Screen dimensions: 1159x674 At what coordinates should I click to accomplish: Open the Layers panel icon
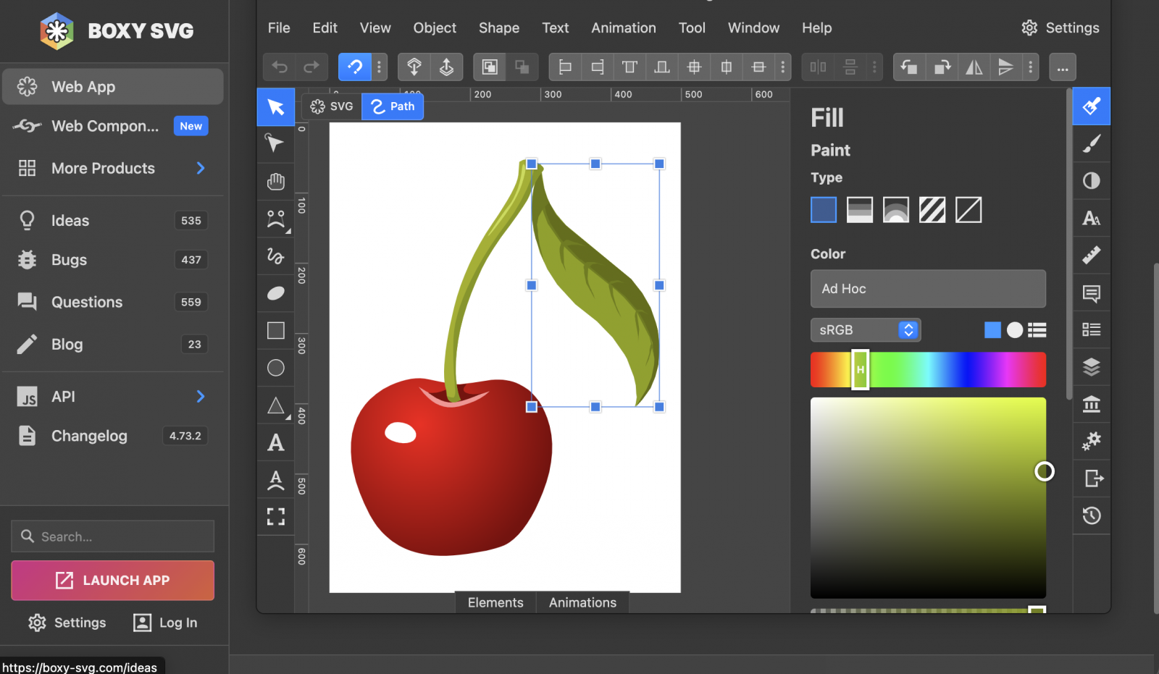click(1091, 367)
